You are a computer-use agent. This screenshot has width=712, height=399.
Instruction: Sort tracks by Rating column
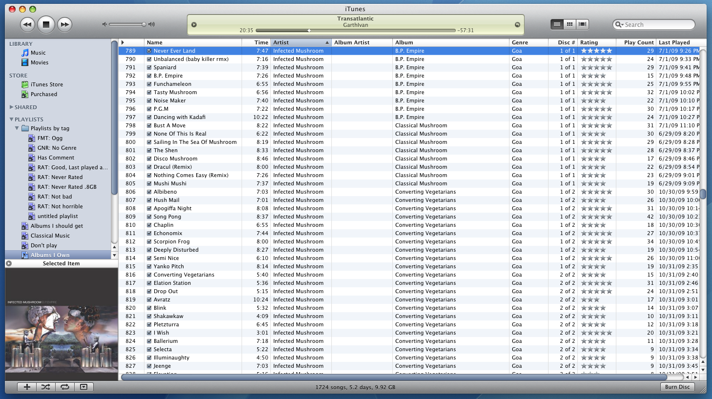pyautogui.click(x=598, y=42)
